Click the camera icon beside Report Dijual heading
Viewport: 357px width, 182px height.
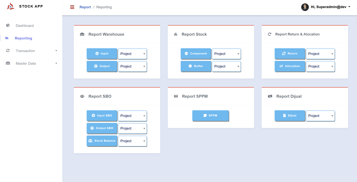coord(270,96)
